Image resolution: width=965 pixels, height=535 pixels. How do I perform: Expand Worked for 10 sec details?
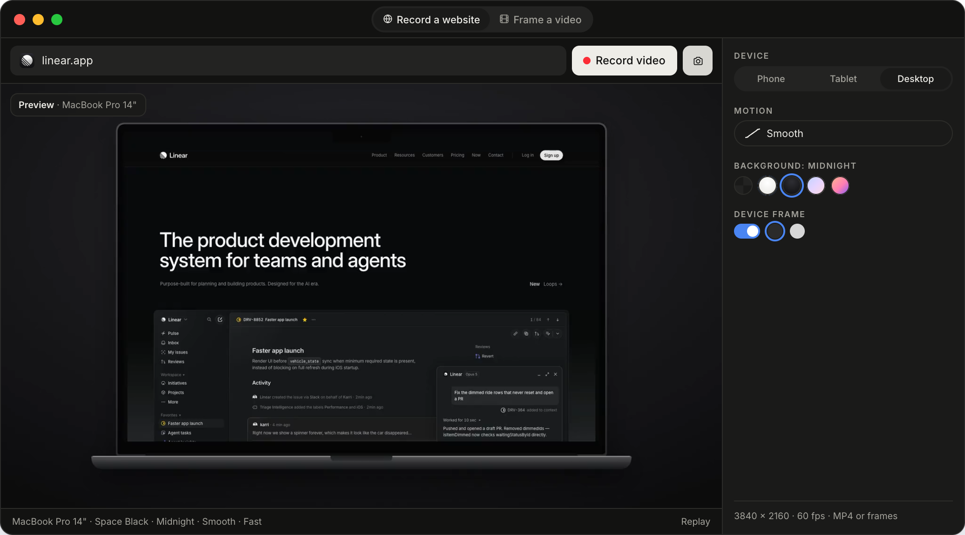(x=462, y=420)
